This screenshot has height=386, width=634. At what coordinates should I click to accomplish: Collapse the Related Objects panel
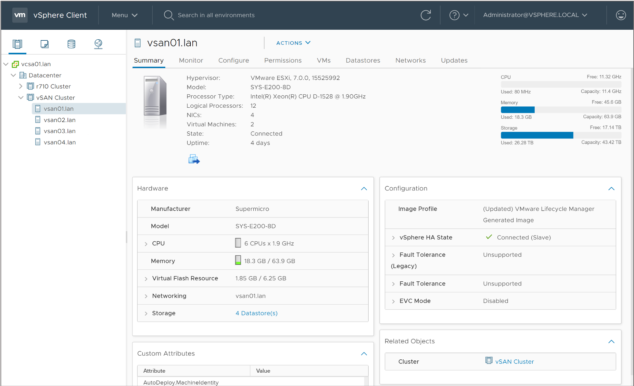click(x=611, y=342)
